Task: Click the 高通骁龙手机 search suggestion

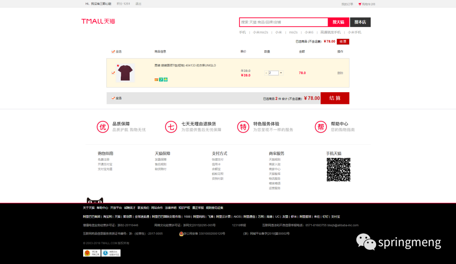Action: [330, 32]
